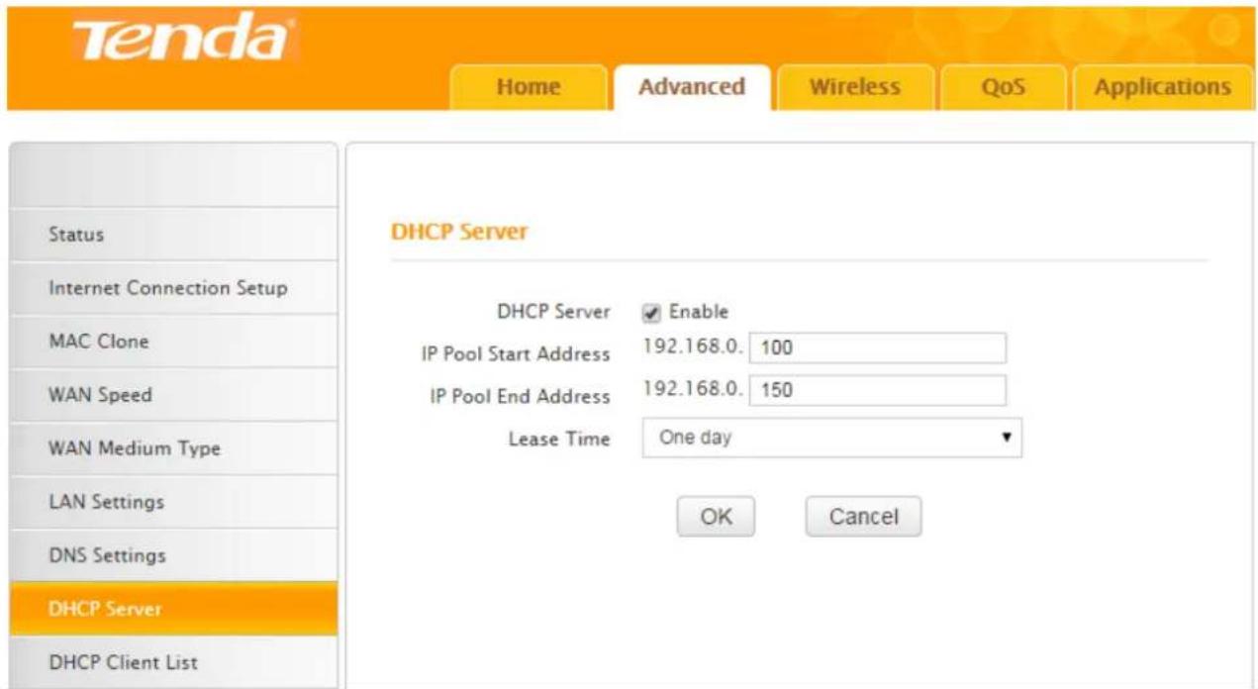Open WAN Medium Type settings
This screenshot has height=689, width=1258.
173,448
